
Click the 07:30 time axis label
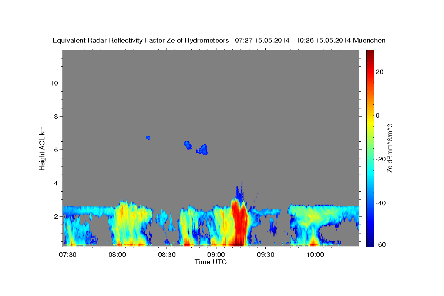pyautogui.click(x=67, y=255)
